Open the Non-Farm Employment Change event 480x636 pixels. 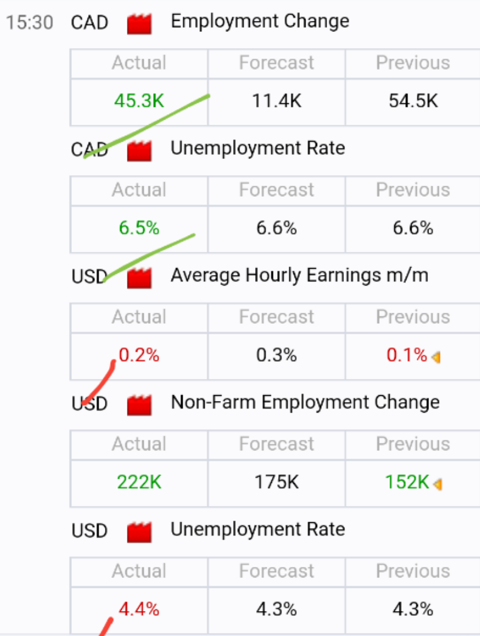point(305,402)
